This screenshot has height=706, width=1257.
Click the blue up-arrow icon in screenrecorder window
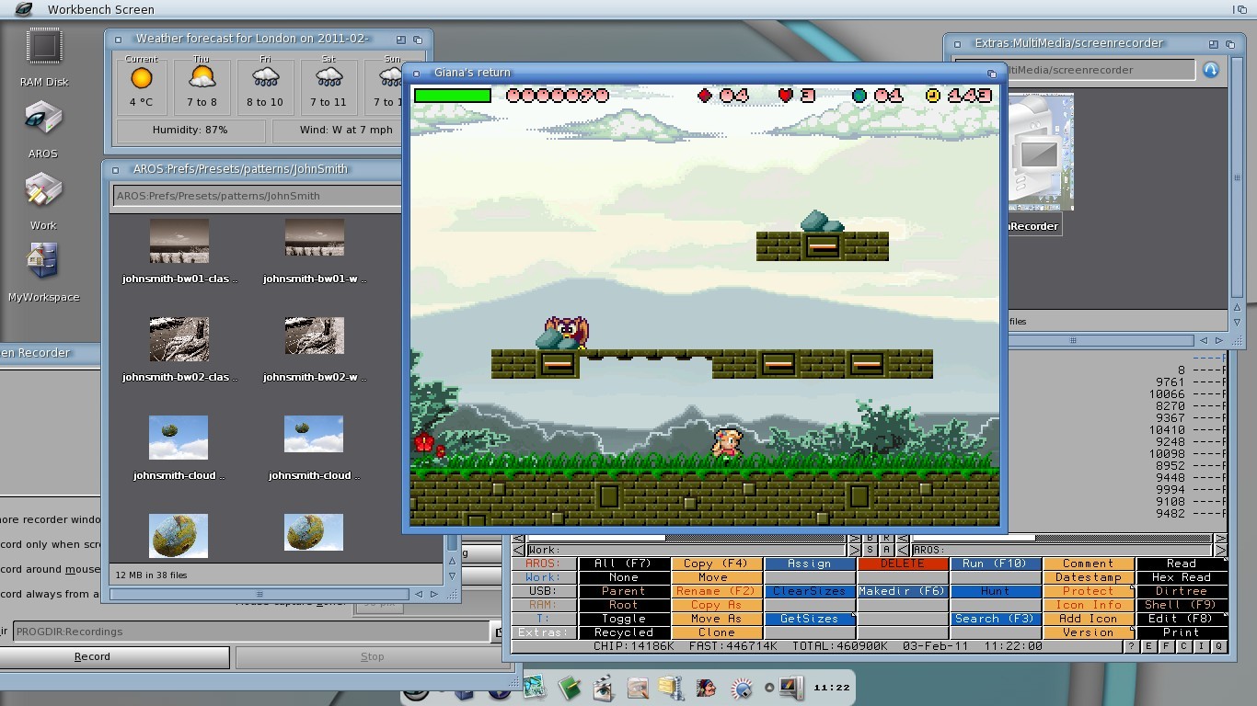coord(1210,70)
